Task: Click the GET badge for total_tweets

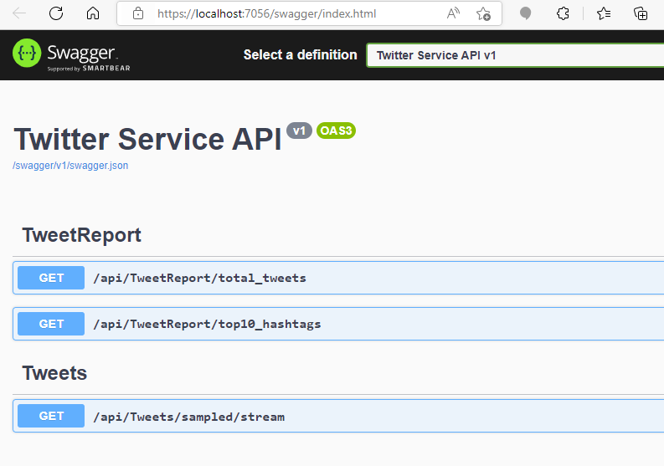Action: coord(51,278)
